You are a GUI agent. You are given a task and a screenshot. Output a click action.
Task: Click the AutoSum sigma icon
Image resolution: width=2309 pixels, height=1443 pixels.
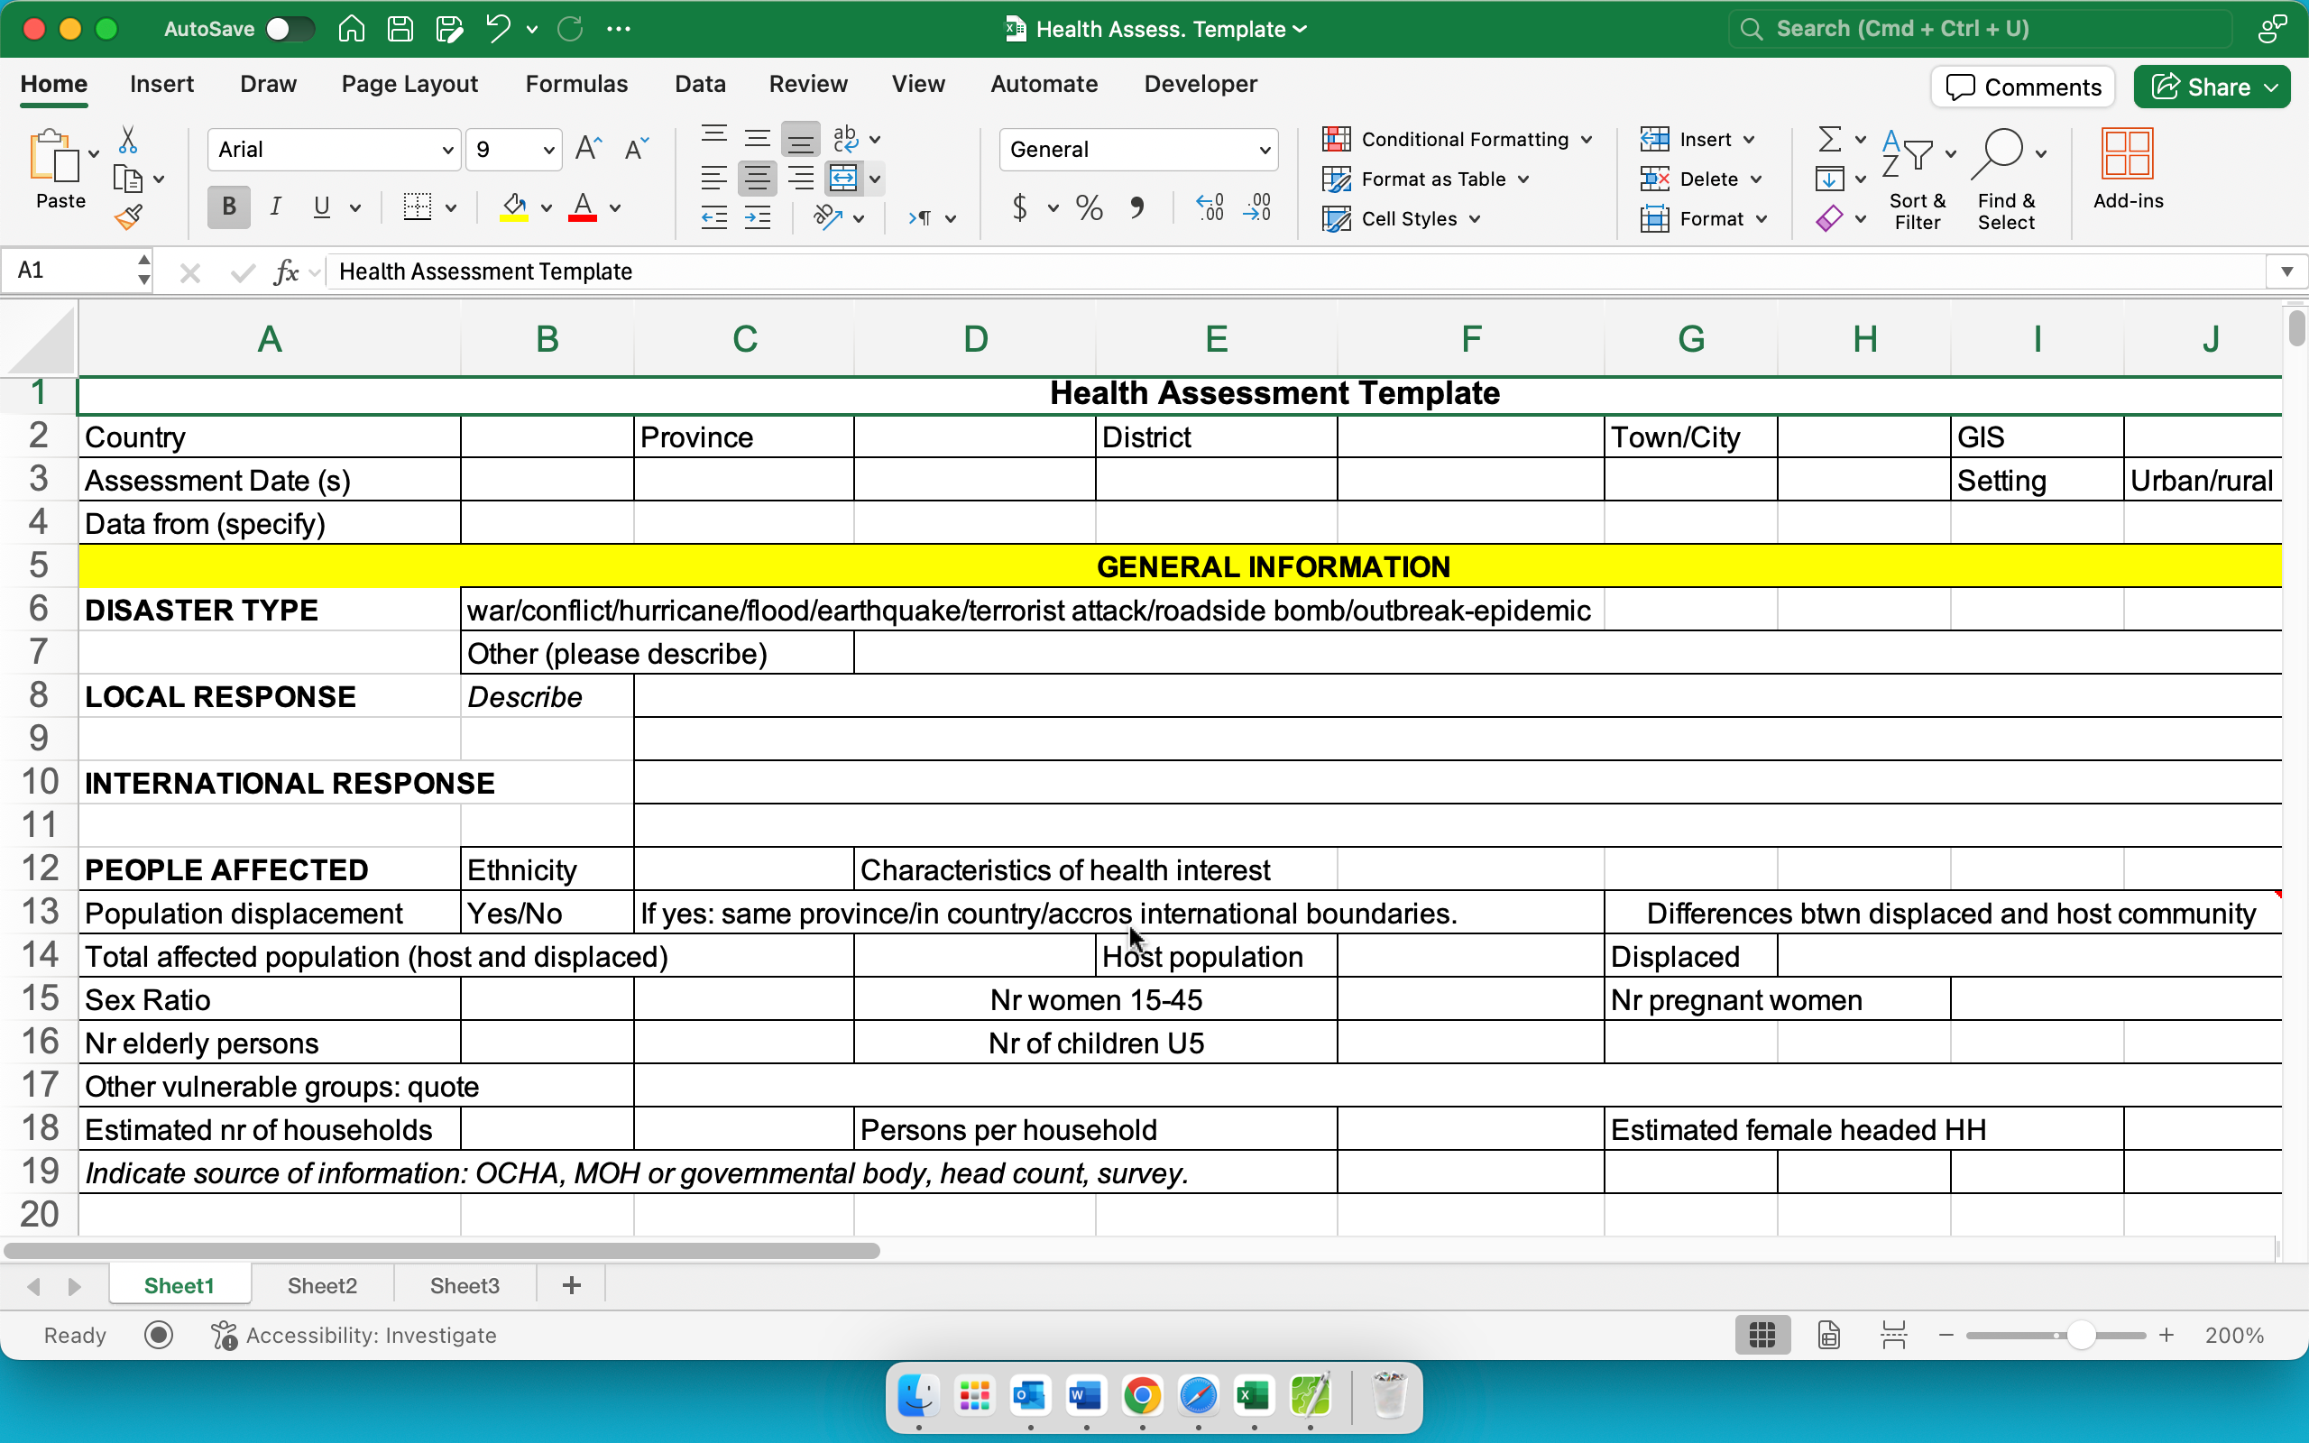coord(1828,139)
